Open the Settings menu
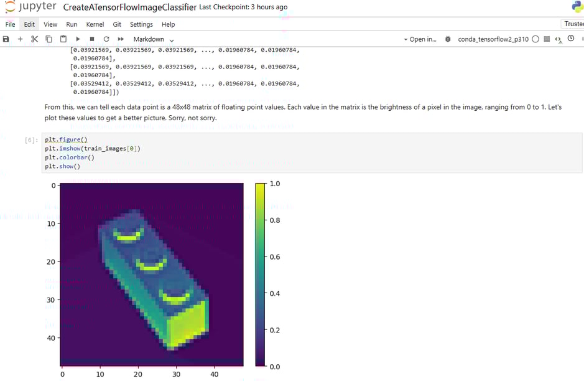584x381 pixels. point(141,24)
